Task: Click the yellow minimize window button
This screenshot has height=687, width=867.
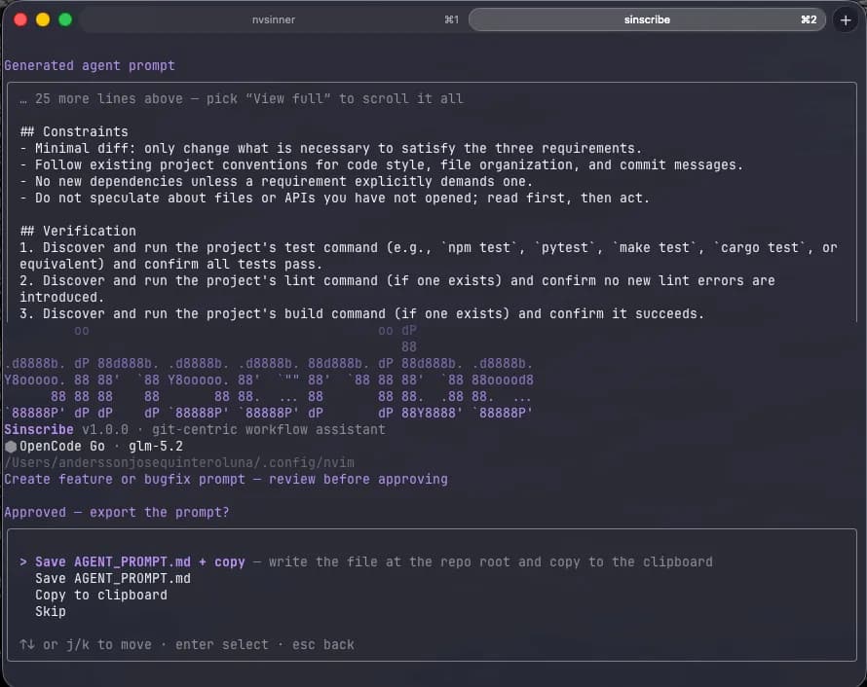Action: [x=43, y=19]
